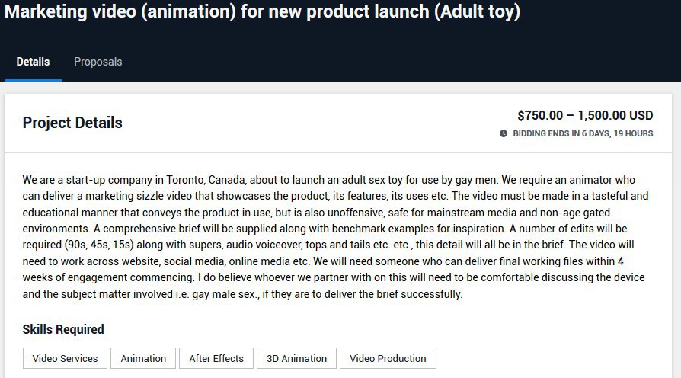This screenshot has width=681, height=378.
Task: Click the (Adult toy) part of title
Action: [x=478, y=11]
